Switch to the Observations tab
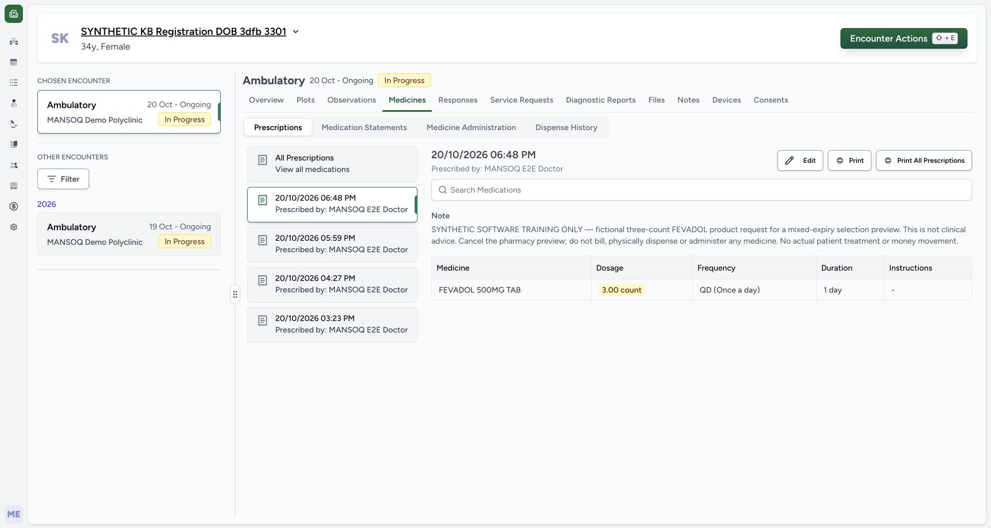 [x=352, y=100]
